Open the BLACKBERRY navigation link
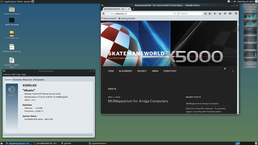Image resolution: width=258 pixels, height=145 pixels. [125, 71]
